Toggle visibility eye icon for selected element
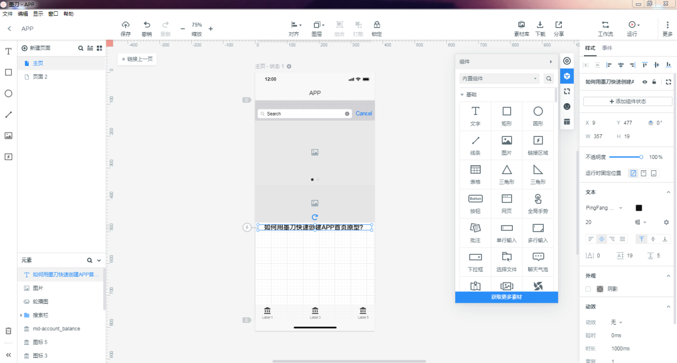This screenshot has height=363, width=677. [645, 82]
